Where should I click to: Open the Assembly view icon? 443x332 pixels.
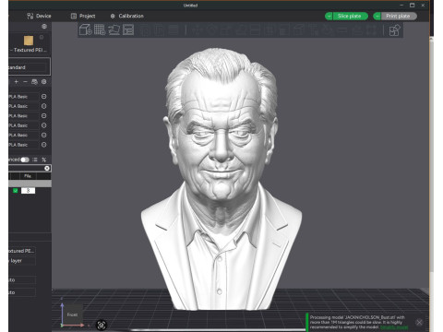pos(394,30)
